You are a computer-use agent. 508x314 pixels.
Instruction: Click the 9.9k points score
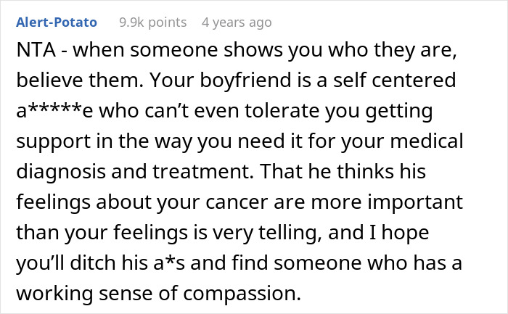point(153,22)
